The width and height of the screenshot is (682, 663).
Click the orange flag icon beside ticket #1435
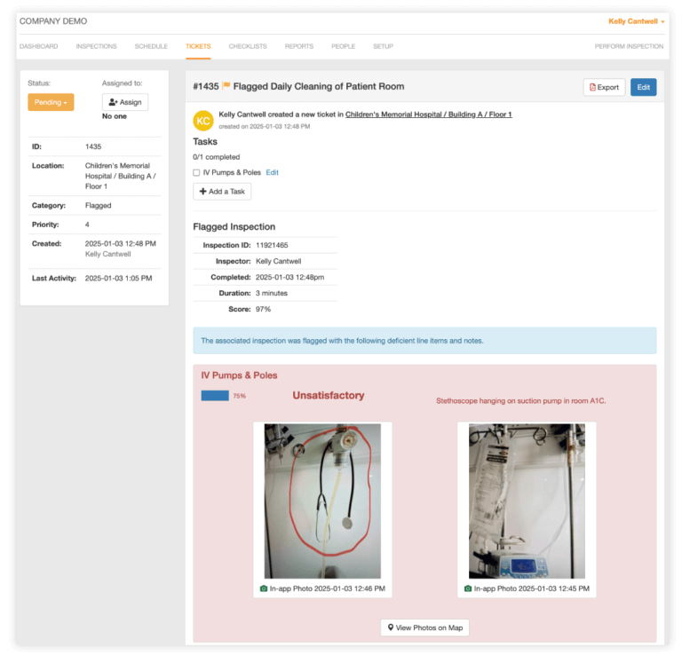tap(226, 87)
